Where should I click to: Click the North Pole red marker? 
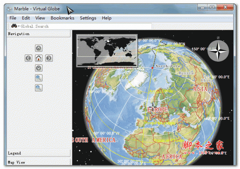click(x=152, y=68)
